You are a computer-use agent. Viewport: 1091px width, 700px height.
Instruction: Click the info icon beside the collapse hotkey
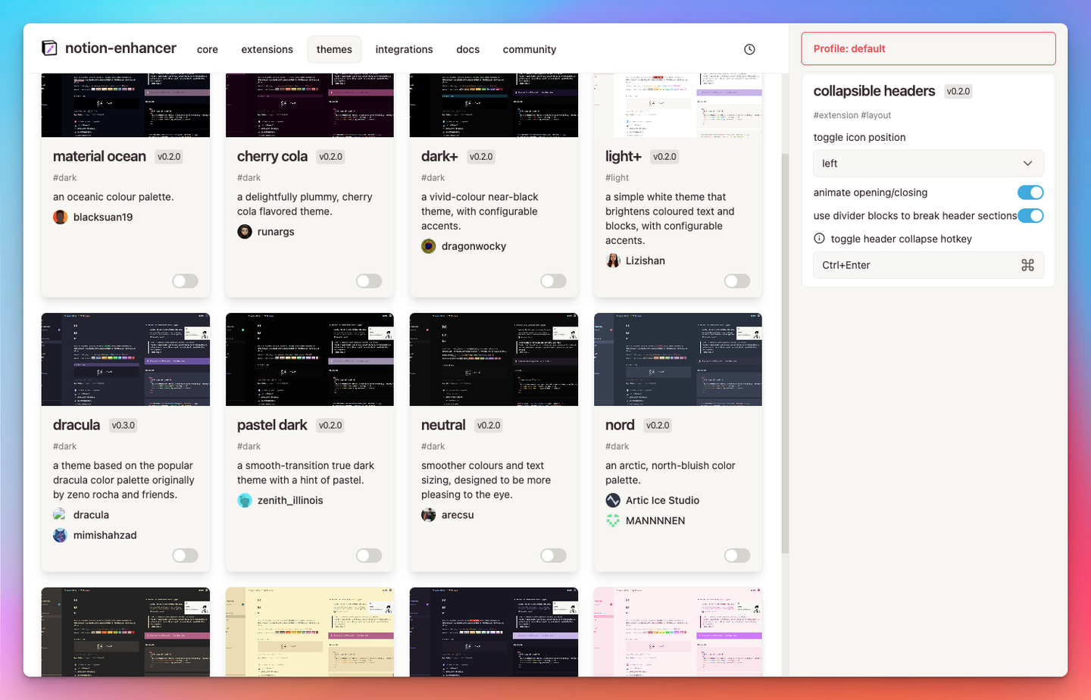coord(819,238)
